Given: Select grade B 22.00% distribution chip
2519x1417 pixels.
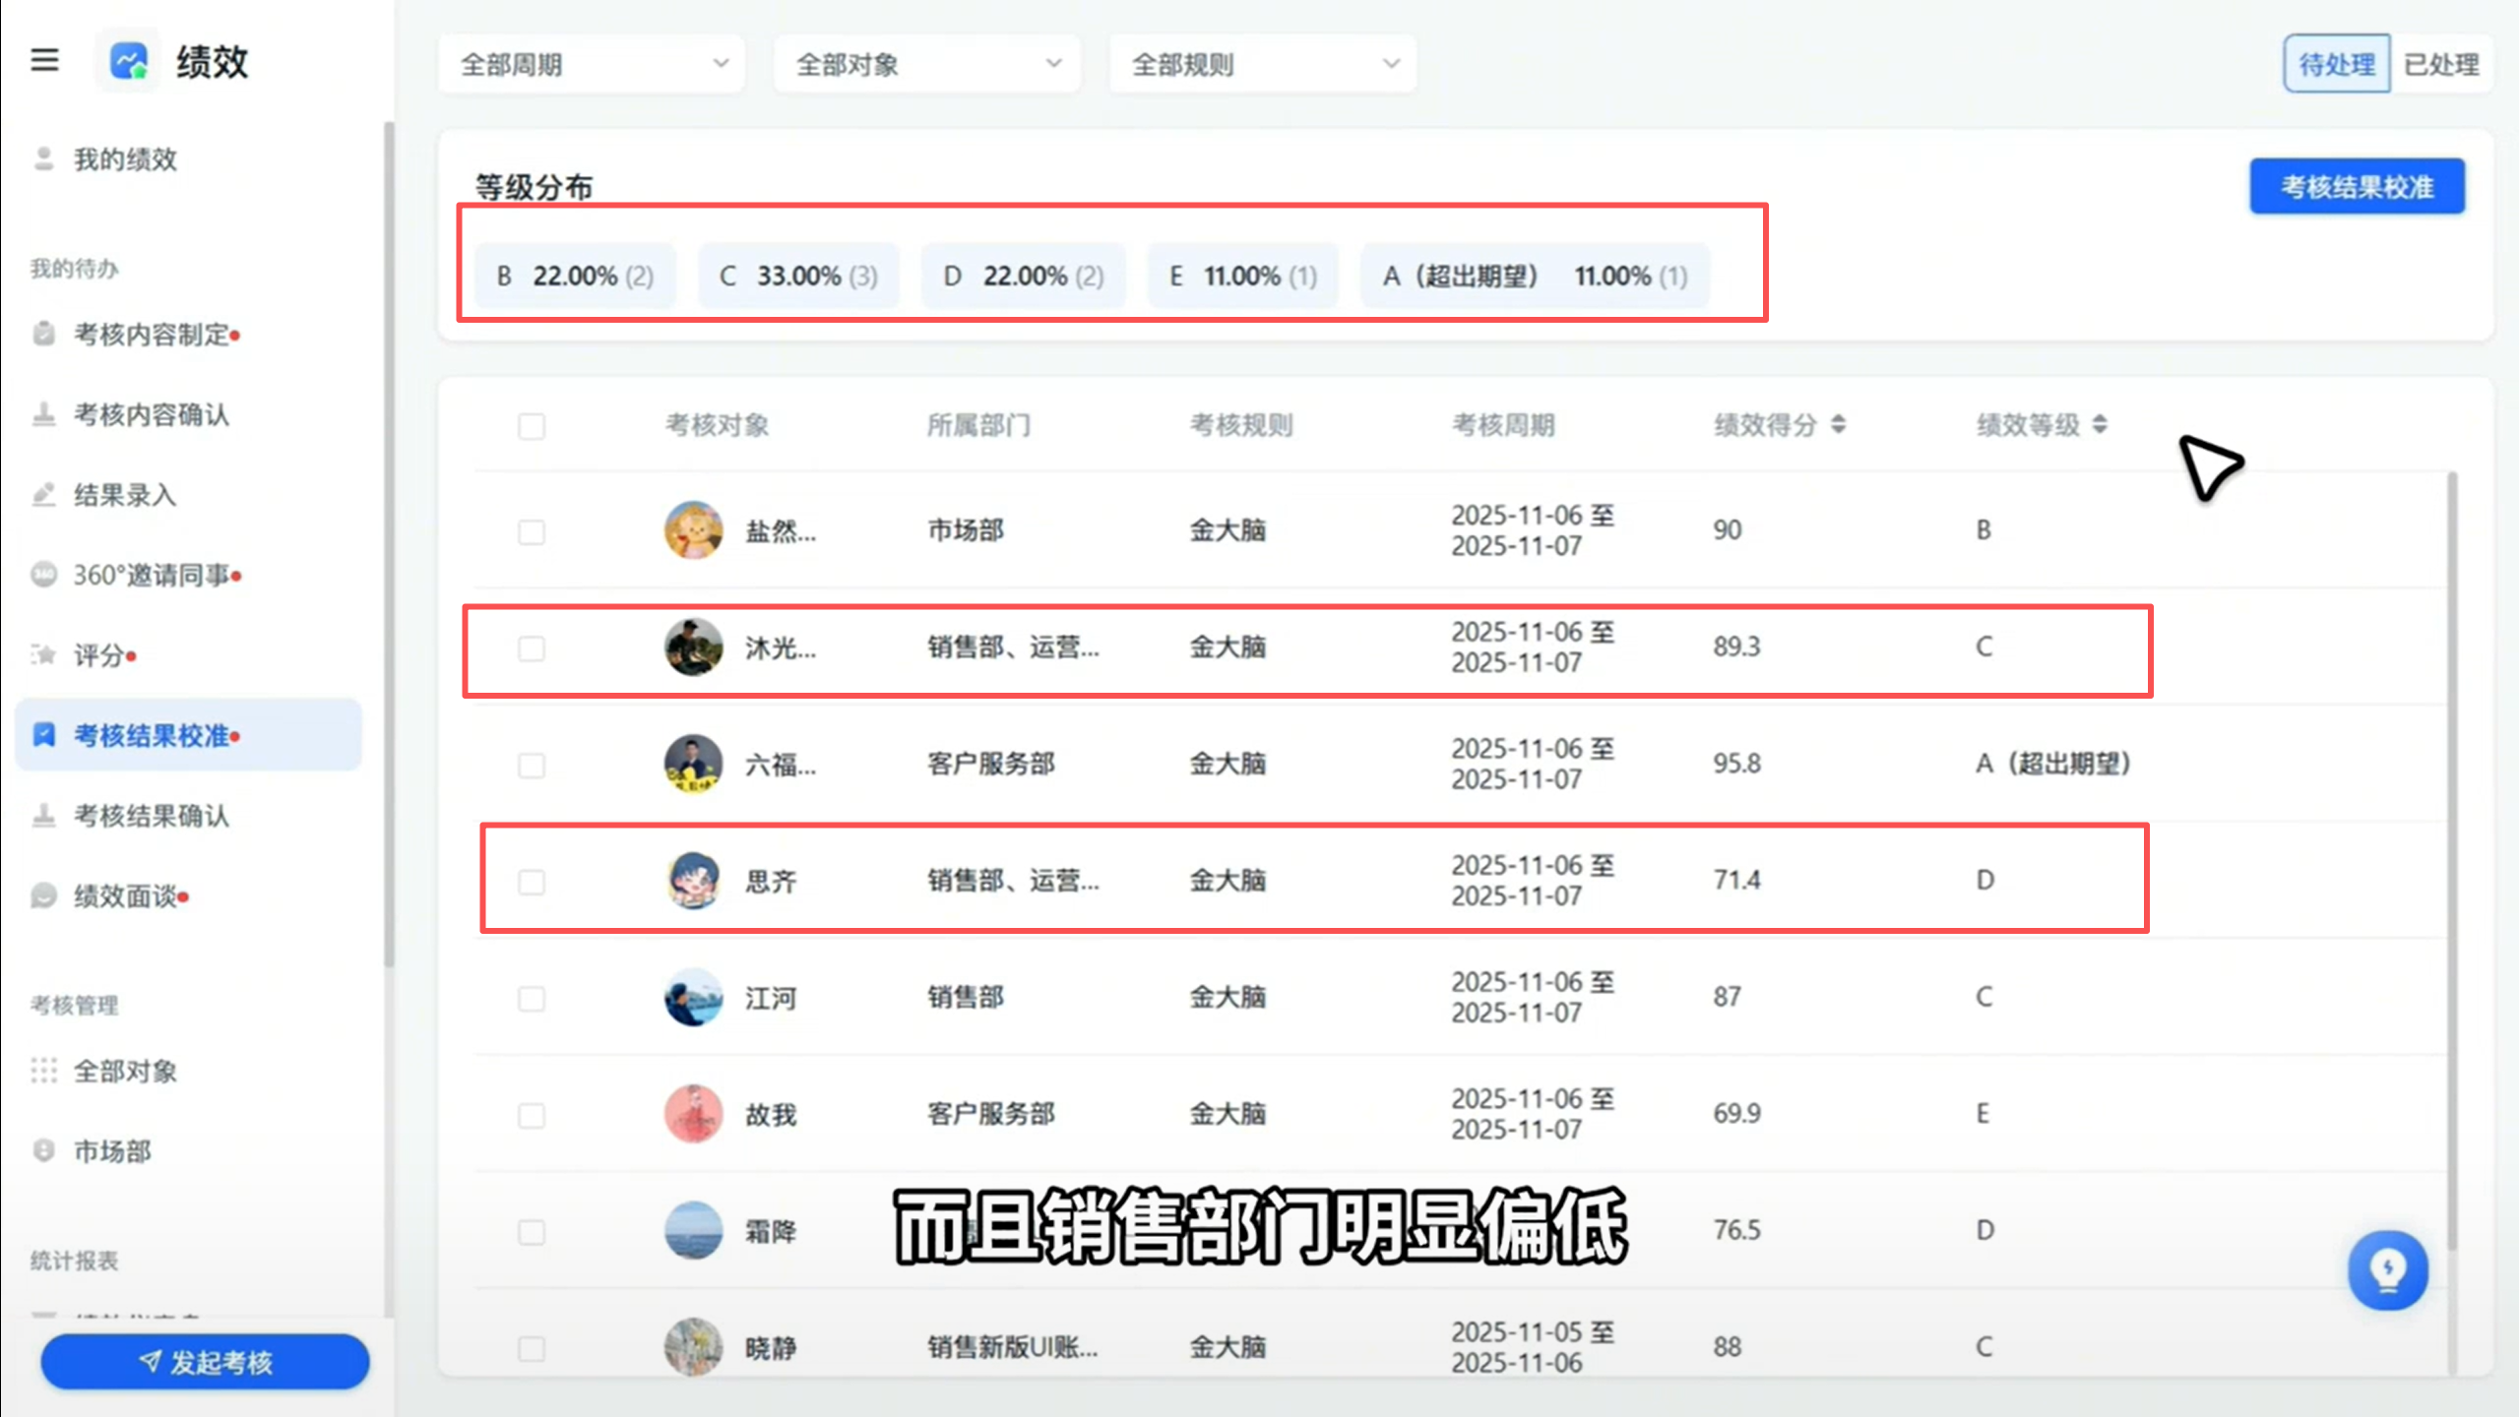Looking at the screenshot, I should 575,276.
